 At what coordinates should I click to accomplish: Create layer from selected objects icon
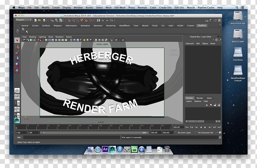pos(219,105)
